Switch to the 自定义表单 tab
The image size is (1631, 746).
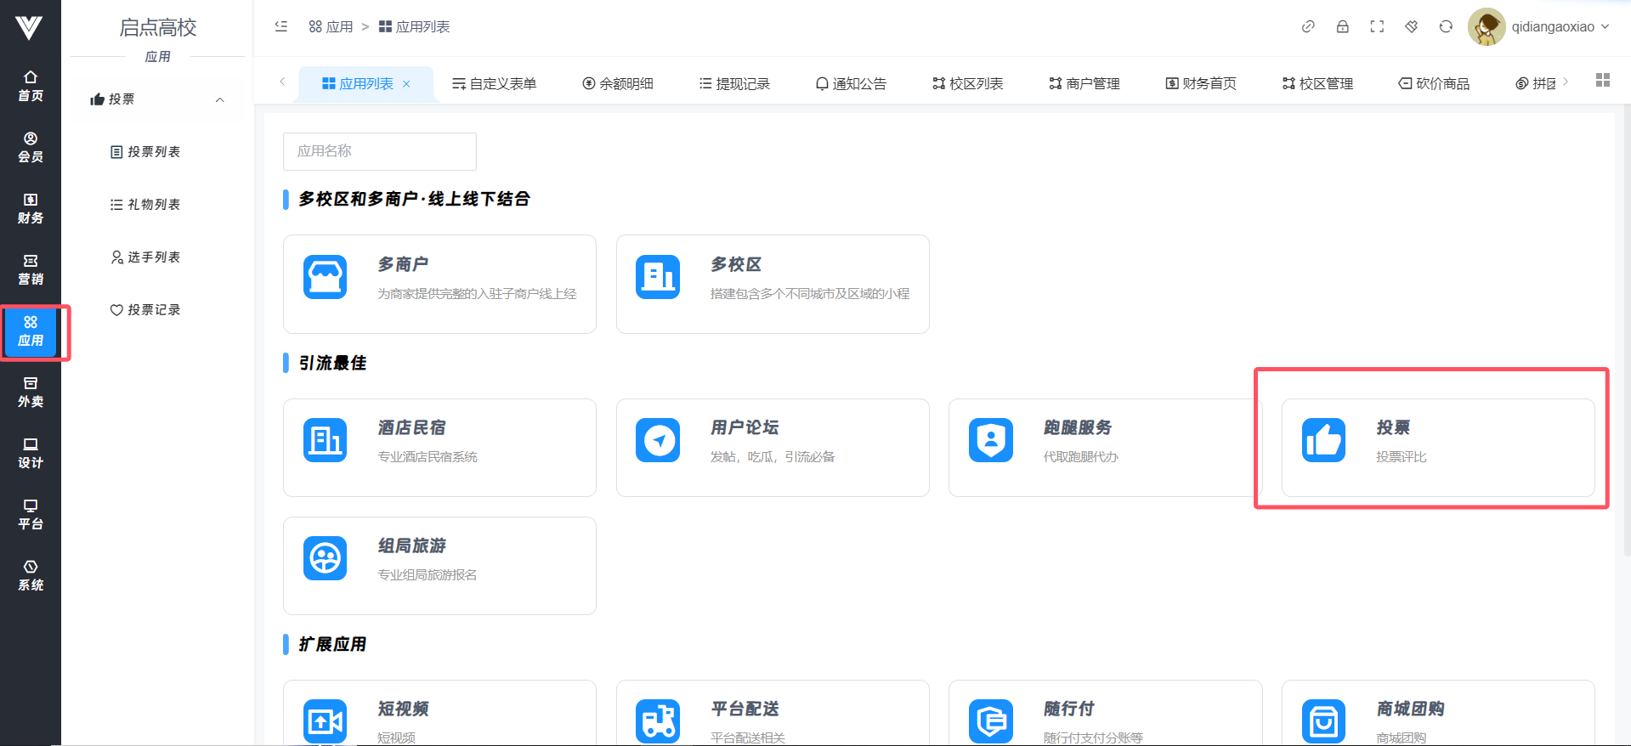click(x=495, y=83)
